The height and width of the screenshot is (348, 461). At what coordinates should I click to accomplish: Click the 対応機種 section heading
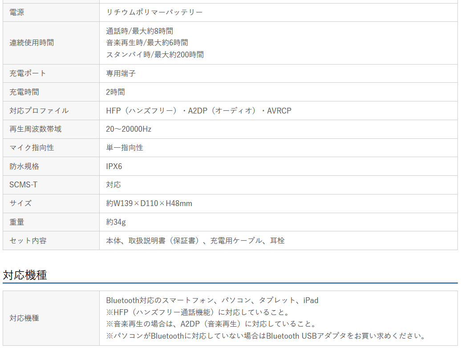click(25, 275)
